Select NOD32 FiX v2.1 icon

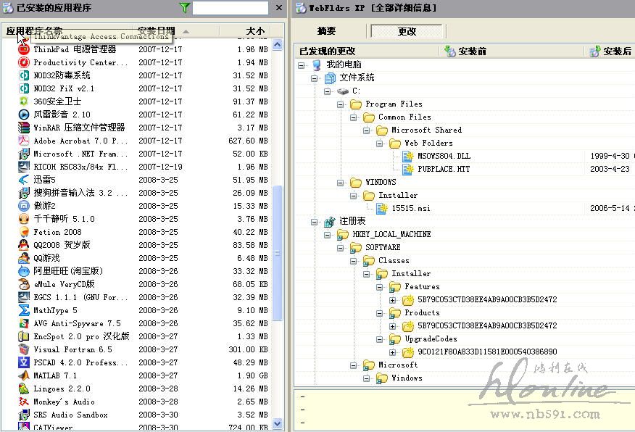tap(24, 88)
